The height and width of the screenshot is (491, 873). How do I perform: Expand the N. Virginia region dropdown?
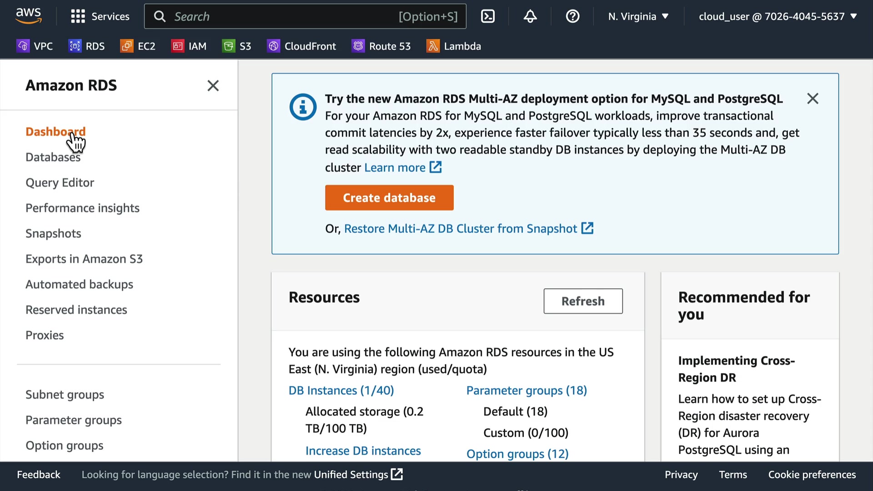point(638,16)
